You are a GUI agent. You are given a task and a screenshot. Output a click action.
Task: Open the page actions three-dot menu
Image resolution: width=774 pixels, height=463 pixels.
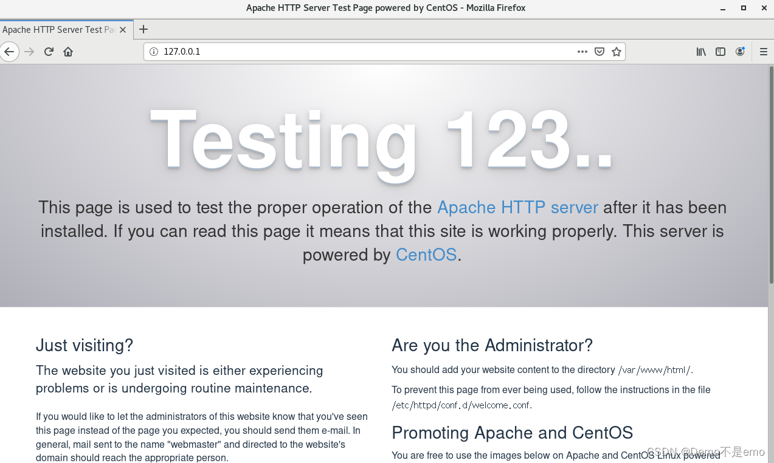(x=582, y=52)
